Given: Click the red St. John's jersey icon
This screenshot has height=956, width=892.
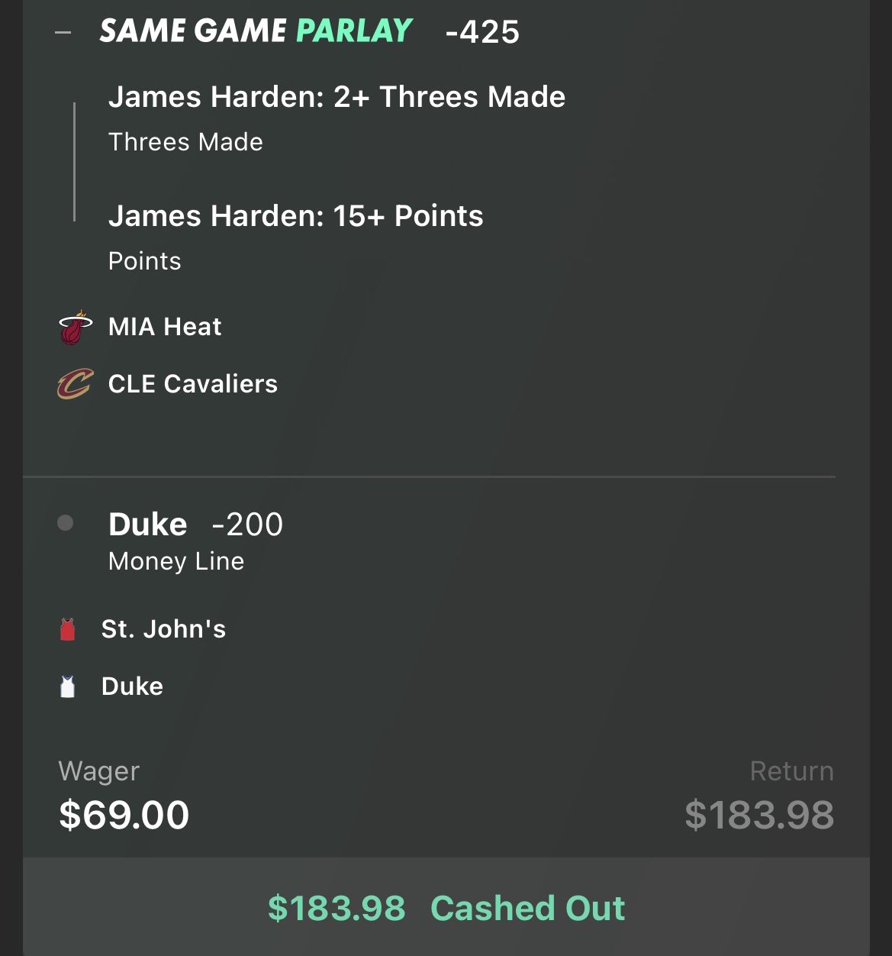Looking at the screenshot, I should coord(68,630).
